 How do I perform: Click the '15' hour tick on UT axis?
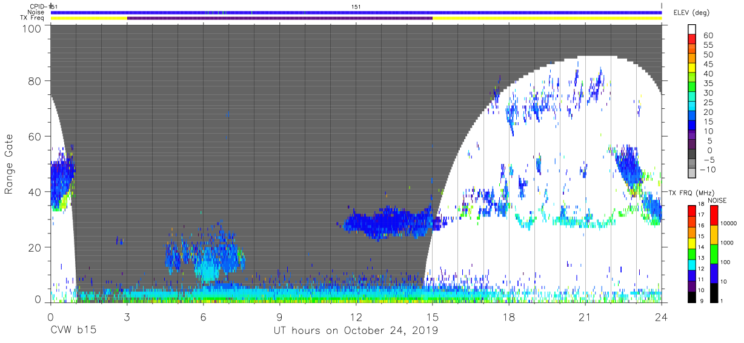433,316
